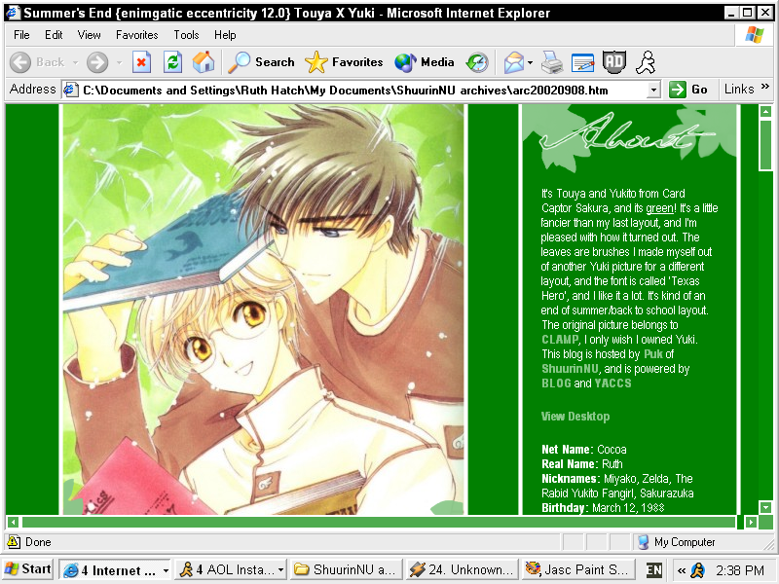Click the View Desktop link
Image resolution: width=779 pixels, height=584 pixels.
coord(575,417)
